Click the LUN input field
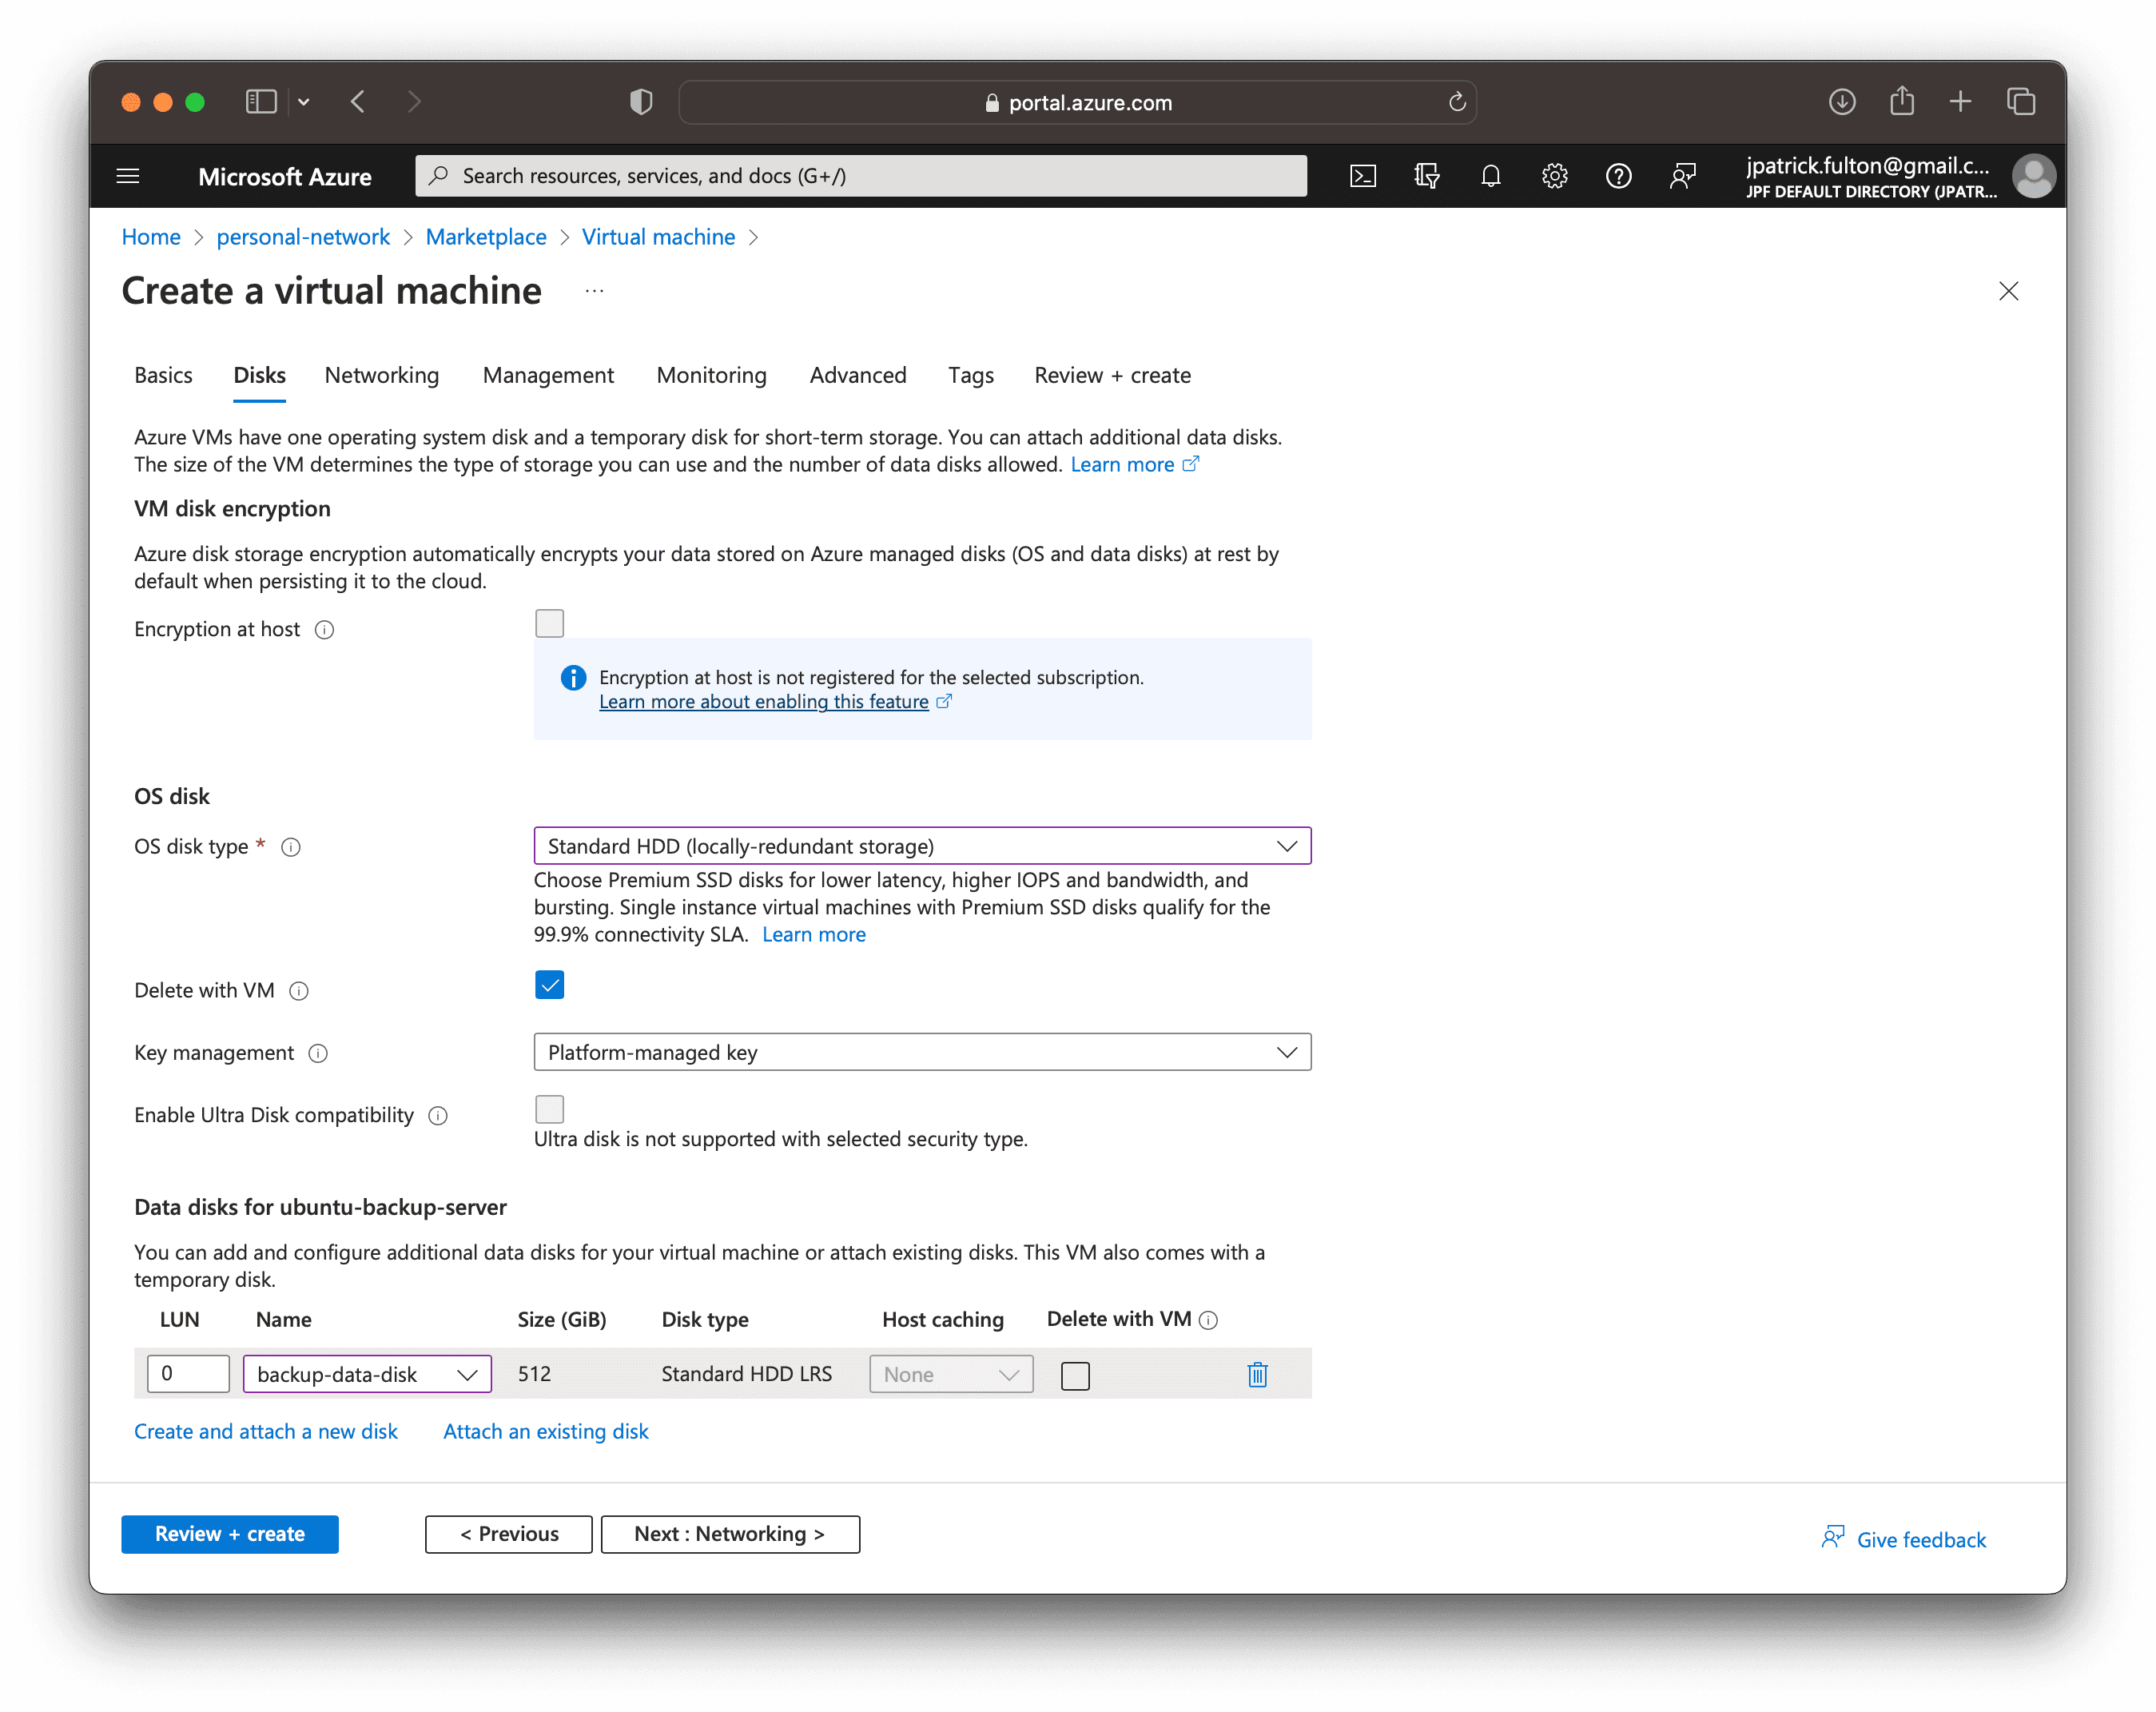 coord(188,1375)
